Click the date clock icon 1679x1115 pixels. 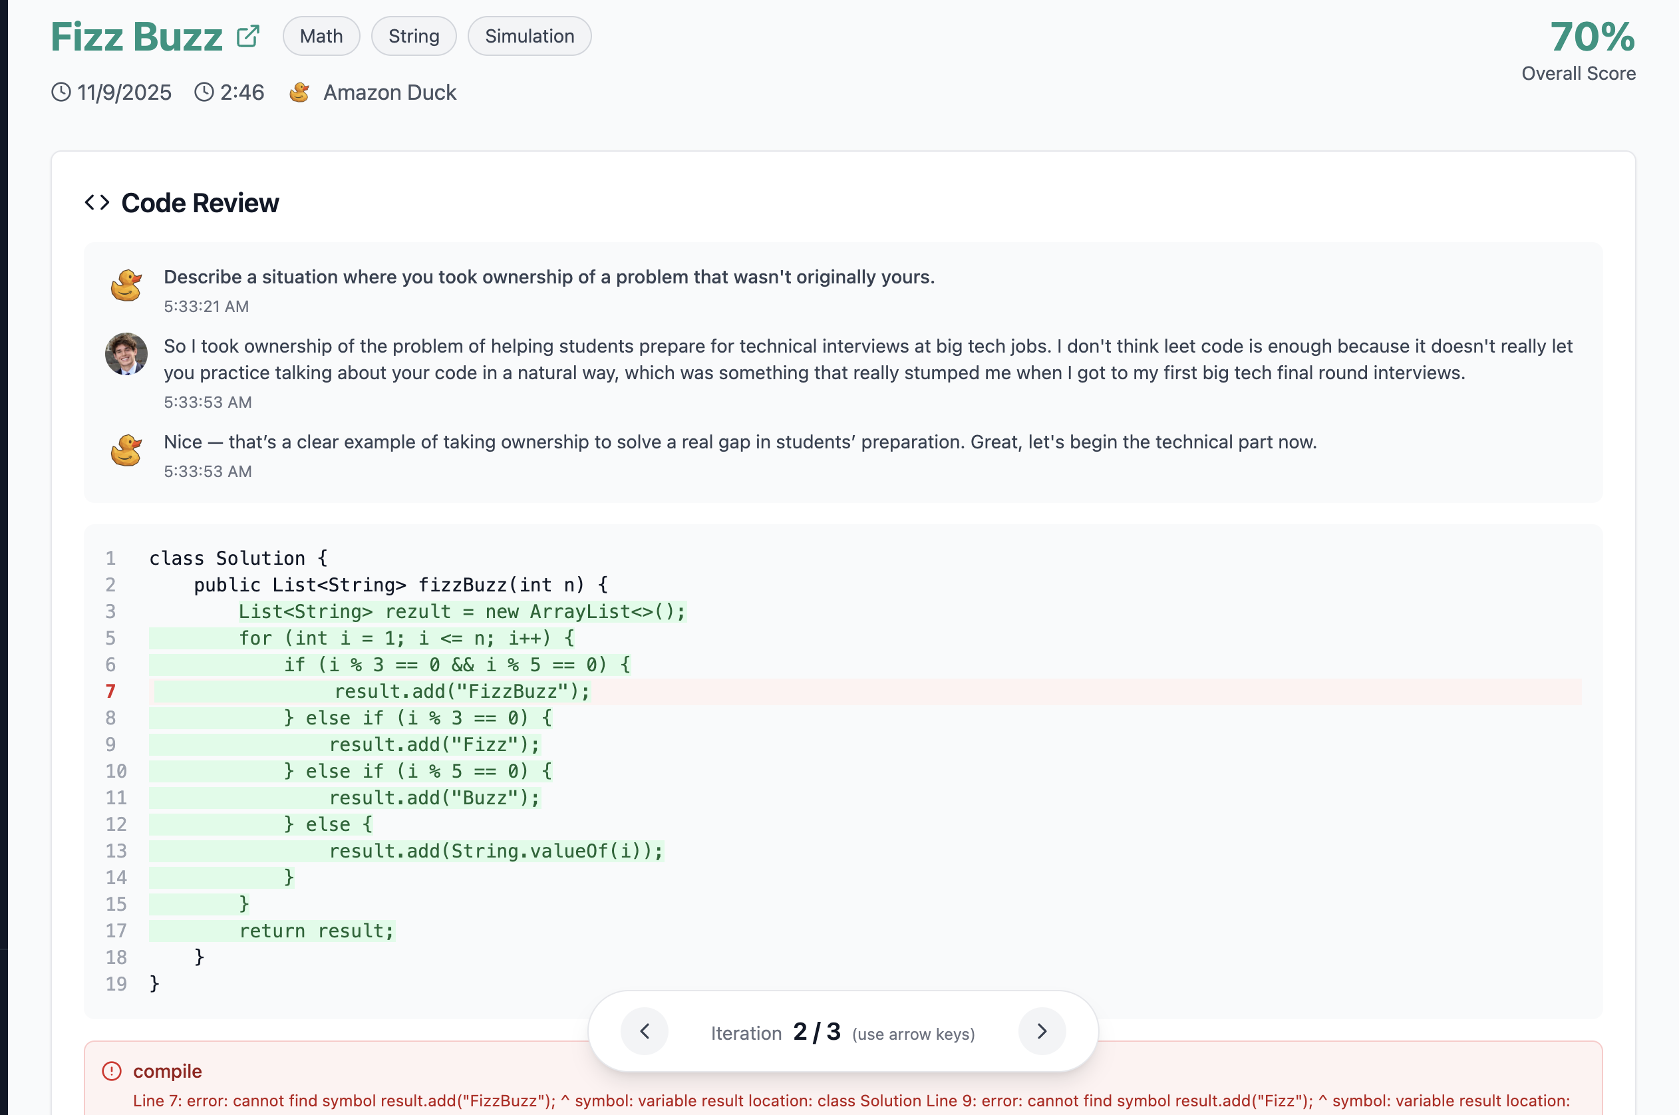click(61, 92)
